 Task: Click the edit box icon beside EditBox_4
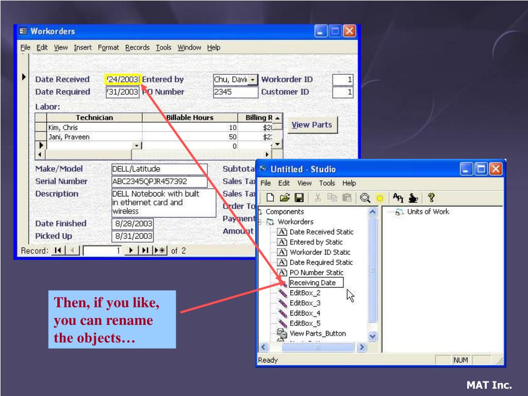pos(283,313)
